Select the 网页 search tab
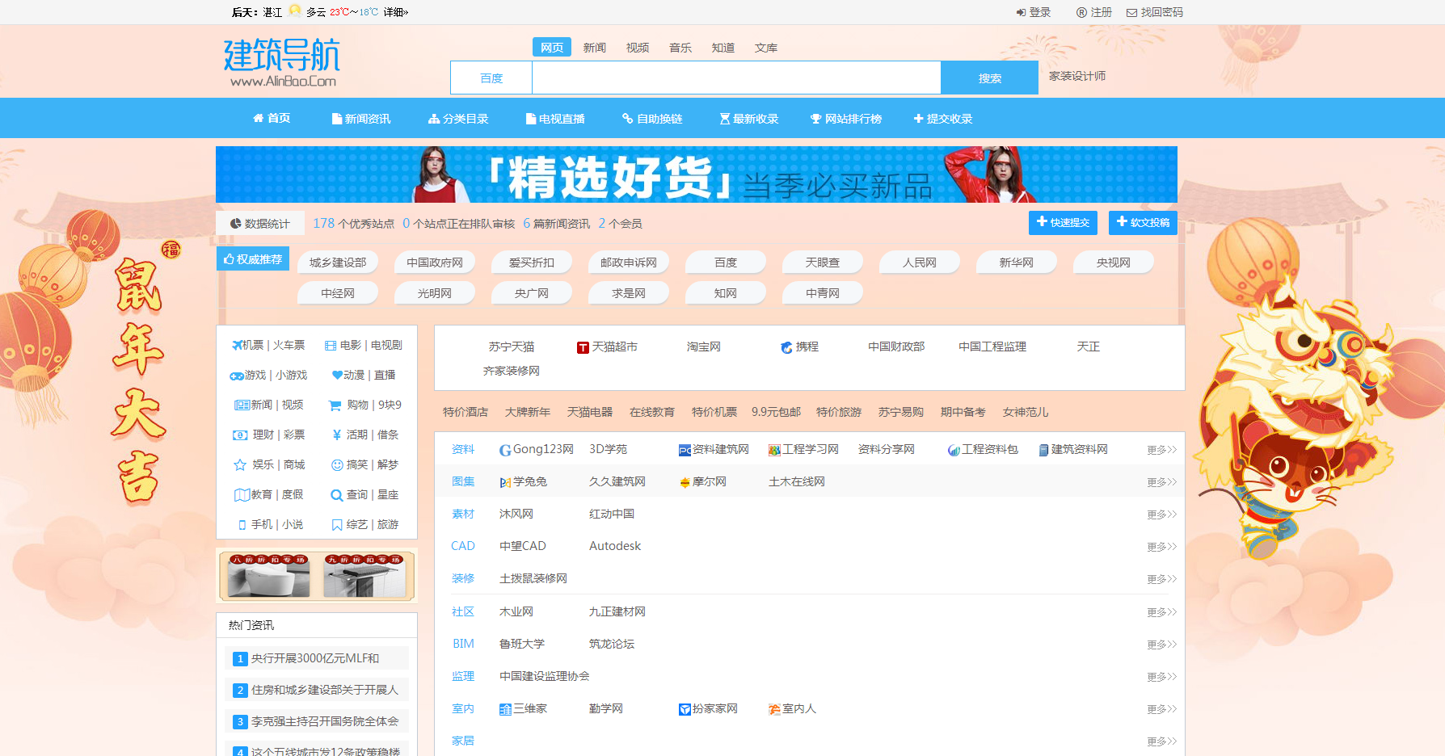 click(x=552, y=48)
